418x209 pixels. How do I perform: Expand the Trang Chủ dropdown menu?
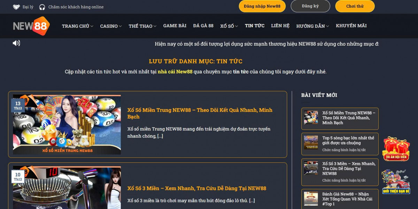pos(77,26)
